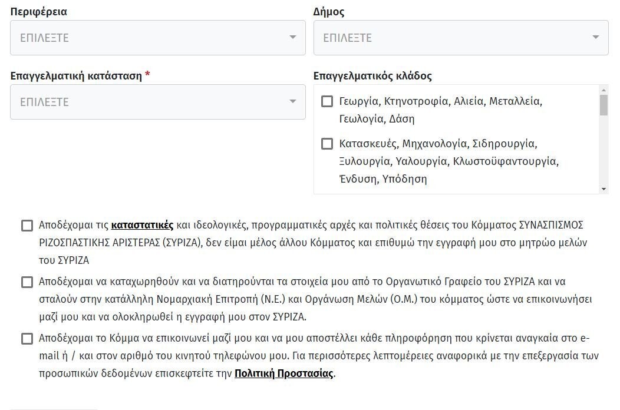
Task: Click the Επαγγελματικός κλάδος list scrollbar thumb
Action: (603, 105)
